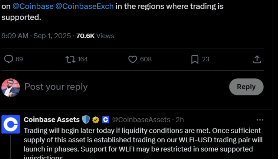Click the blue shield icon
The height and width of the screenshot is (159, 278).
click(x=86, y=120)
